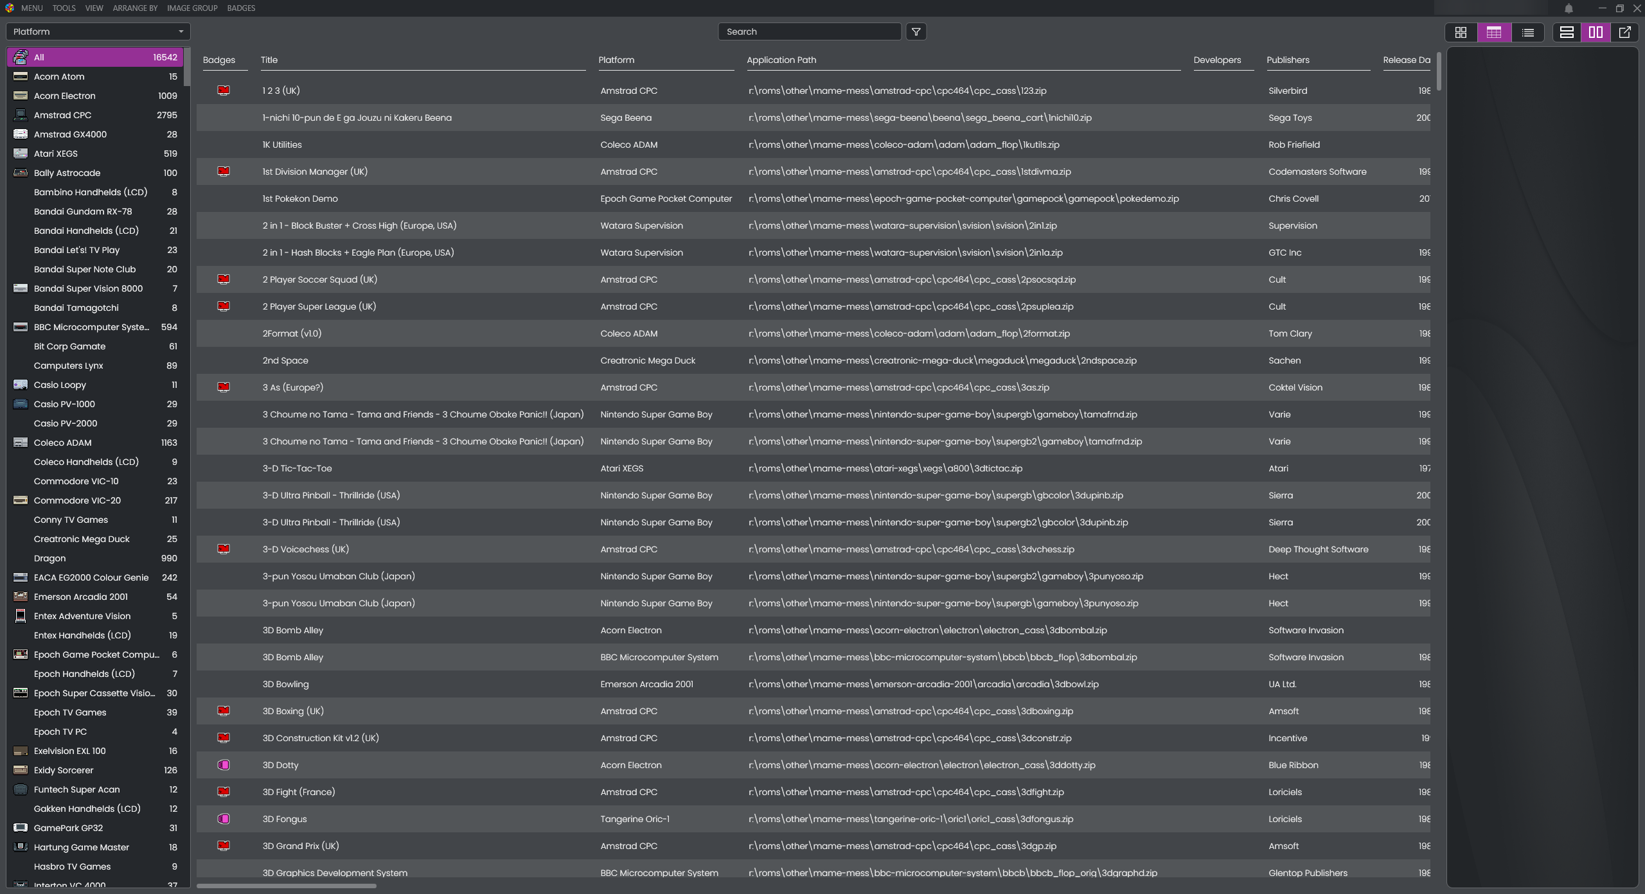Screen dimensions: 1645x894
Task: Click the platform sidebar scrollbar
Action: (187, 66)
